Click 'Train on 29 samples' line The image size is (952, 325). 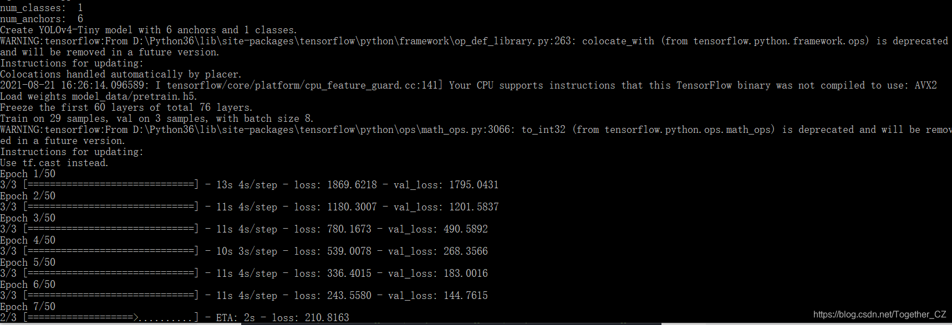click(157, 118)
